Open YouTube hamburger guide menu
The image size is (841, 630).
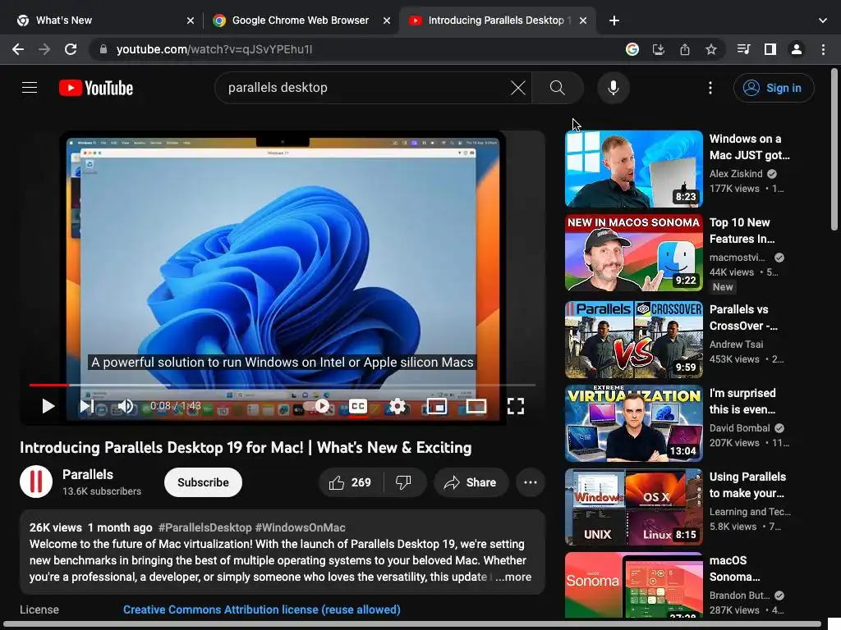[30, 88]
